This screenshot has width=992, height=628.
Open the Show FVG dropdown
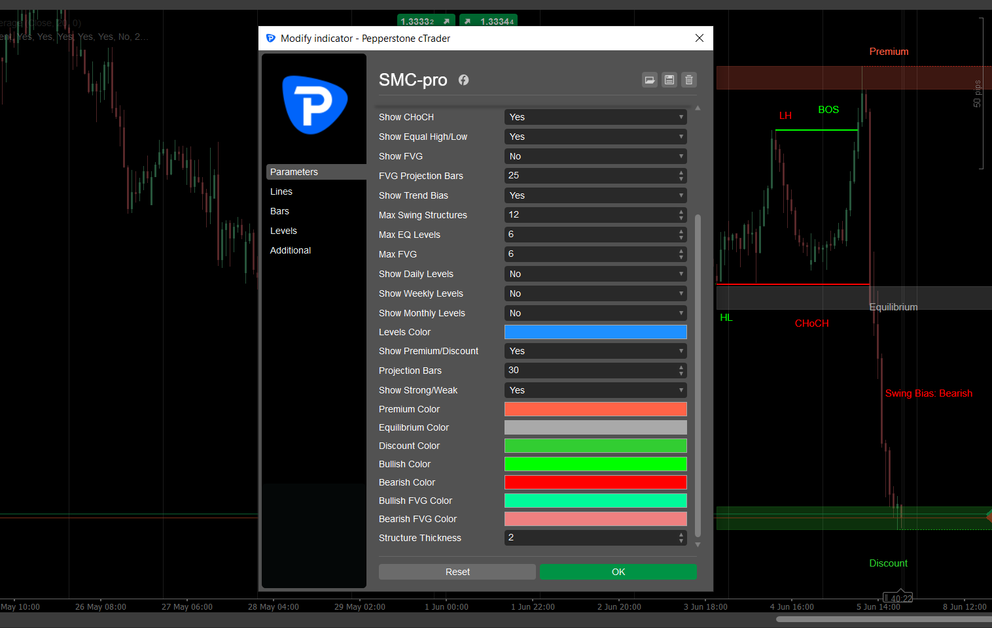click(x=595, y=156)
